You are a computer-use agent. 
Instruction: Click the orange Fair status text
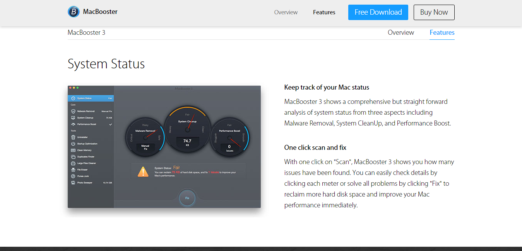click(x=176, y=168)
